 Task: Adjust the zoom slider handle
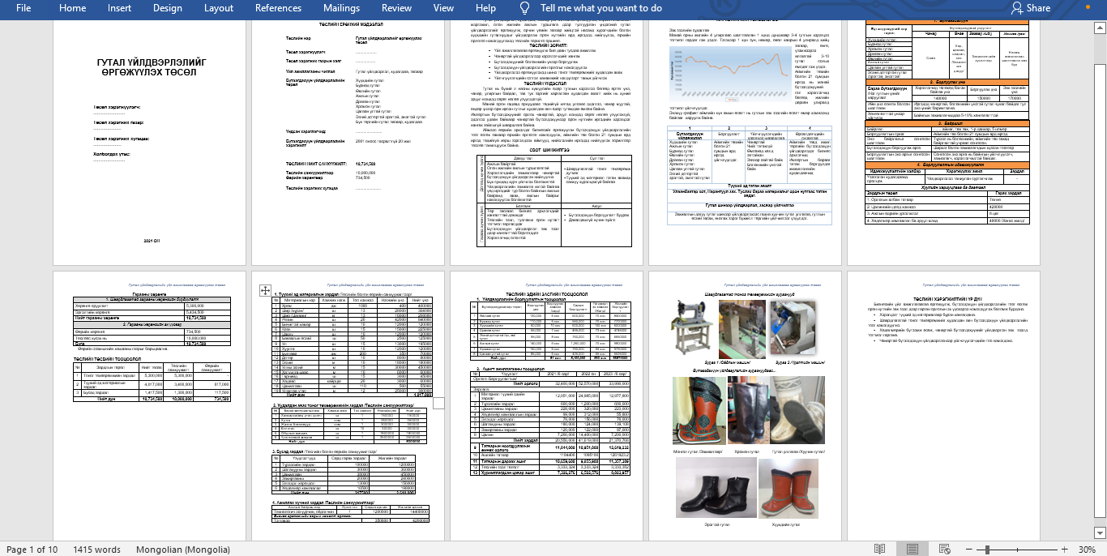pos(988,550)
